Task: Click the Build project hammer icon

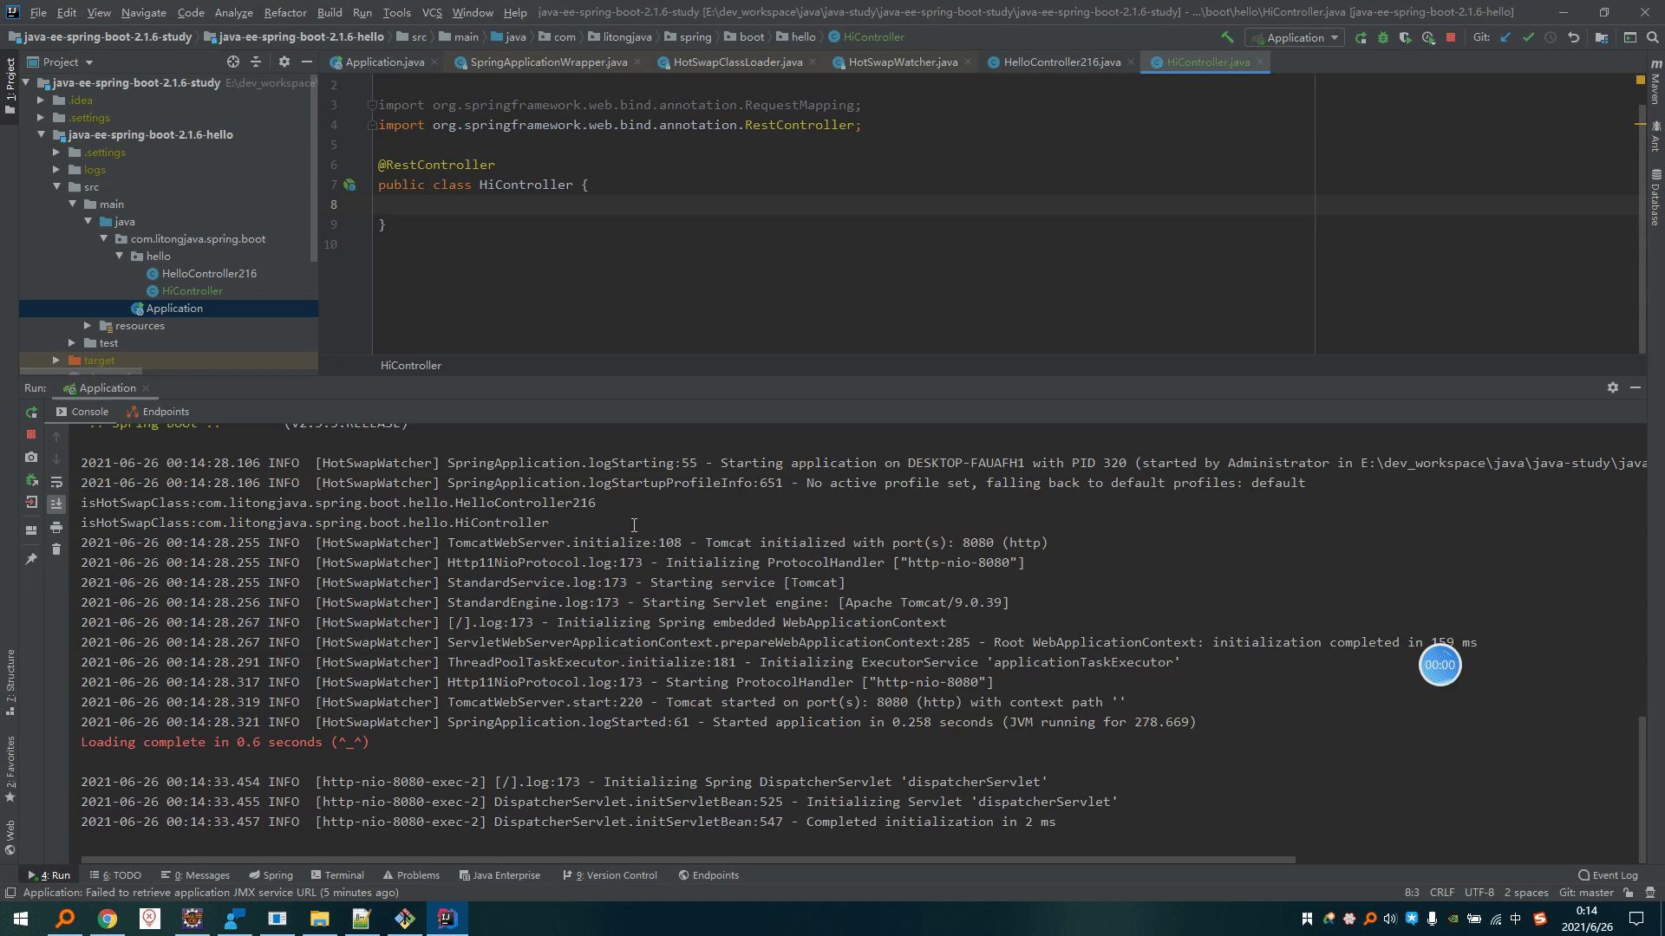Action: pos(1226,36)
